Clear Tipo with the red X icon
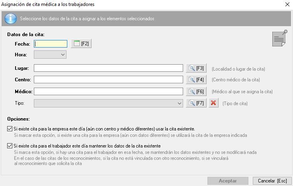 pos(213,103)
